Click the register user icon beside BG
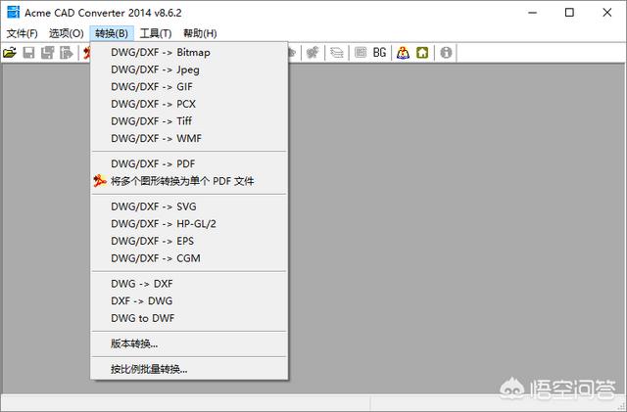The height and width of the screenshot is (412, 627). 403,52
